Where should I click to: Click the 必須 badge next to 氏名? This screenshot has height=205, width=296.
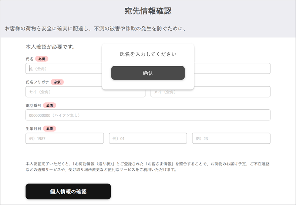[42, 59]
